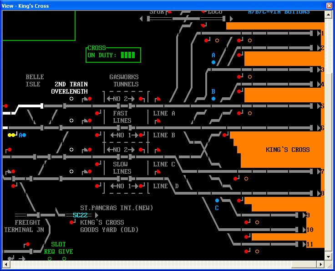Click vertical scrollbar down arrow
335x271 pixels.
coord(328,256)
